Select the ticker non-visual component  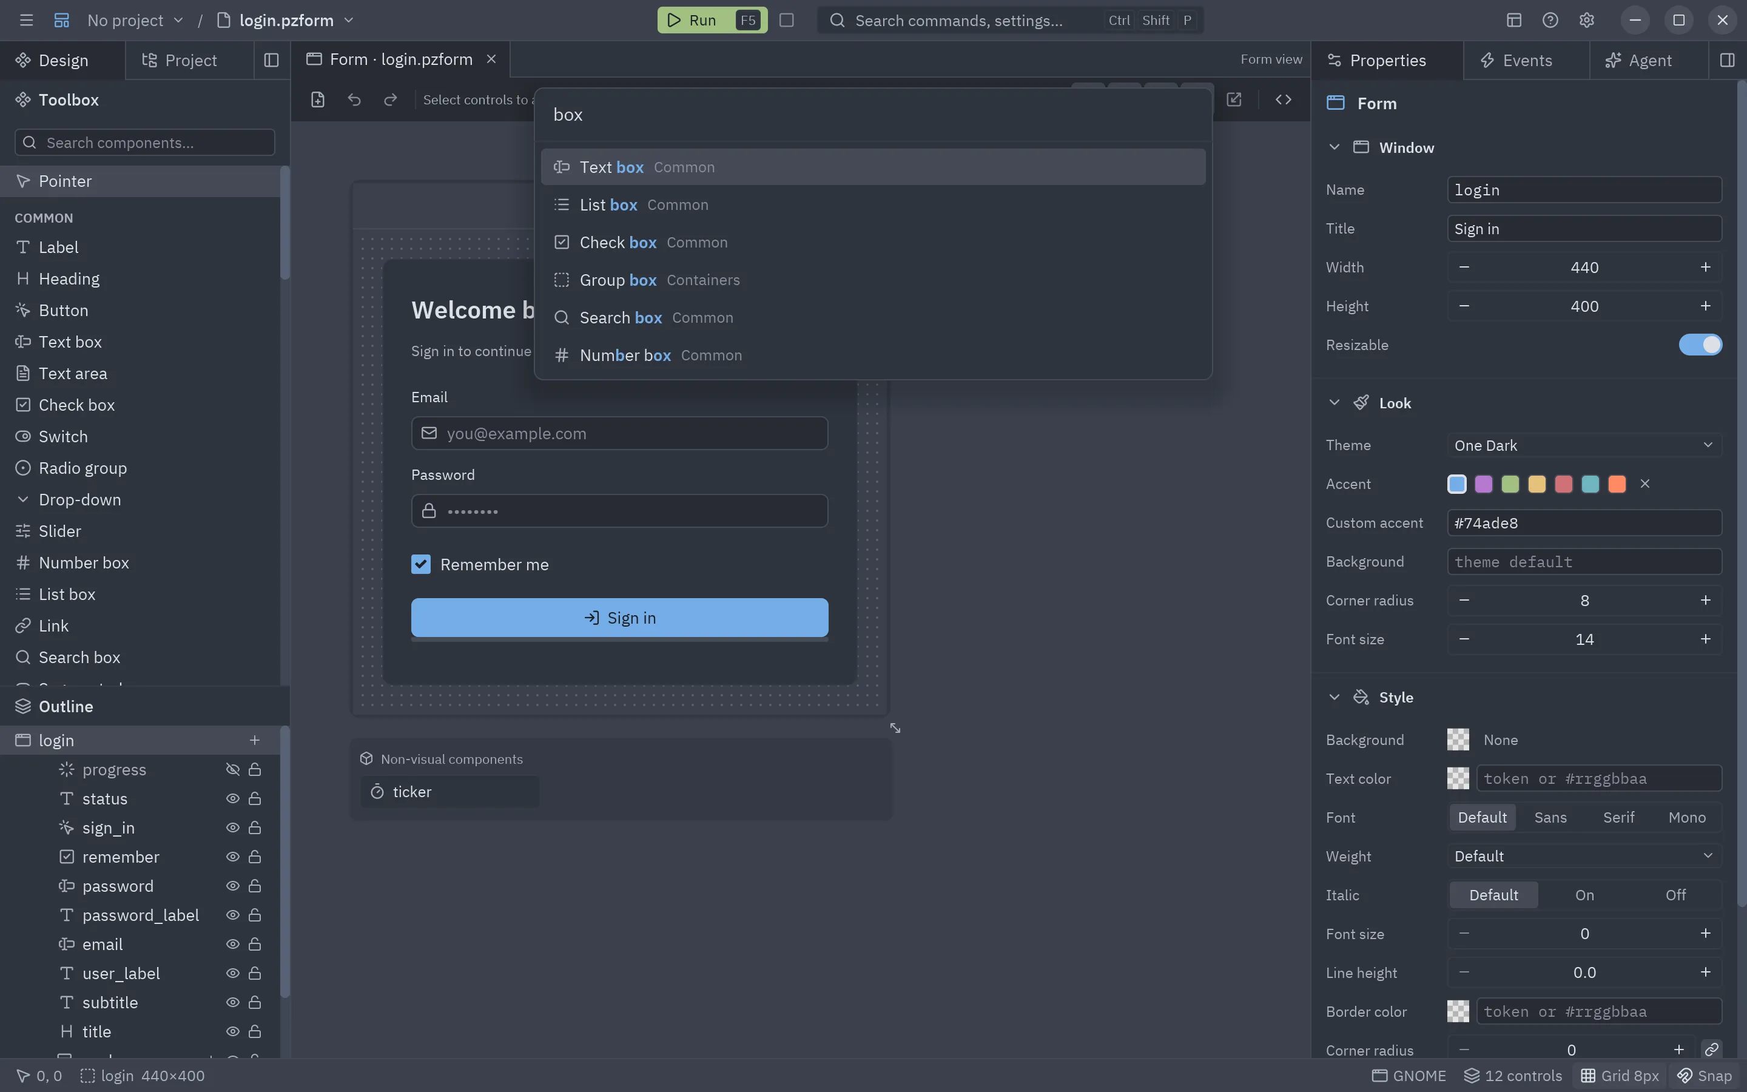click(449, 792)
